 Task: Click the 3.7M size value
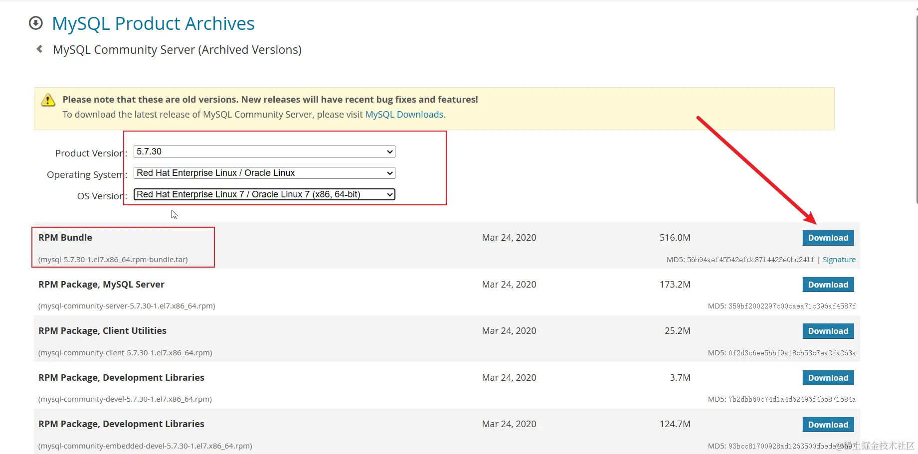click(680, 378)
